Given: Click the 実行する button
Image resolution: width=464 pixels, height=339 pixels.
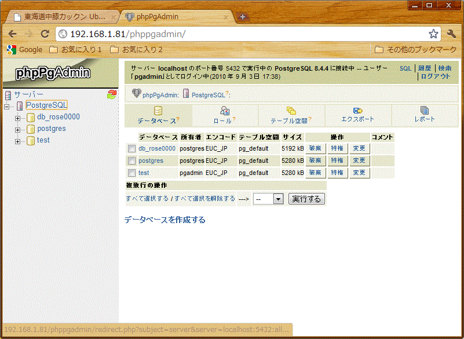Looking at the screenshot, I should click(306, 199).
